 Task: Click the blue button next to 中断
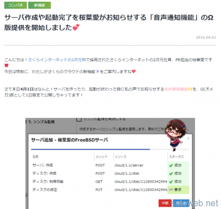(181, 203)
